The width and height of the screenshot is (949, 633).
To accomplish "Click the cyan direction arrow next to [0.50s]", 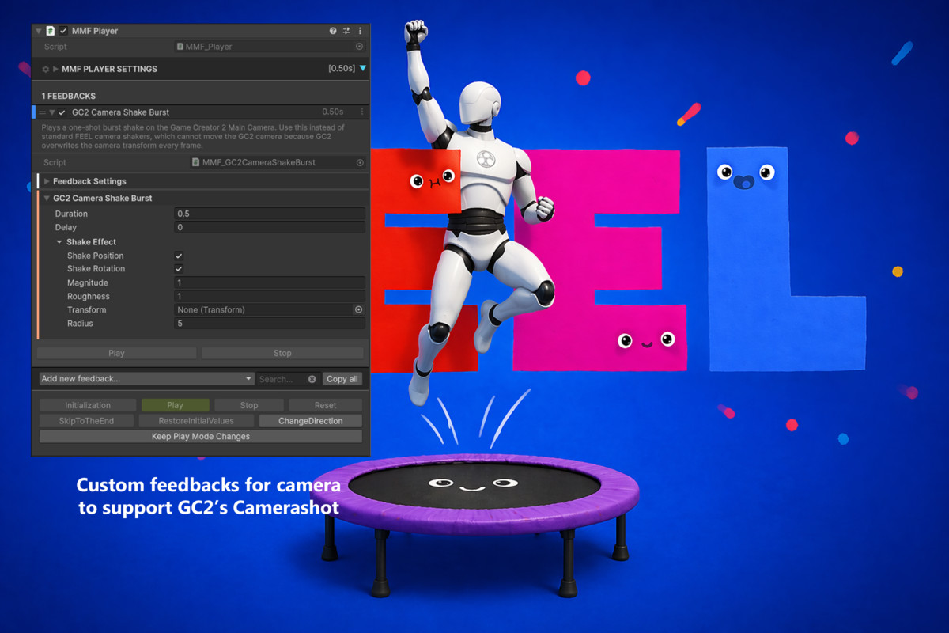I will point(363,69).
